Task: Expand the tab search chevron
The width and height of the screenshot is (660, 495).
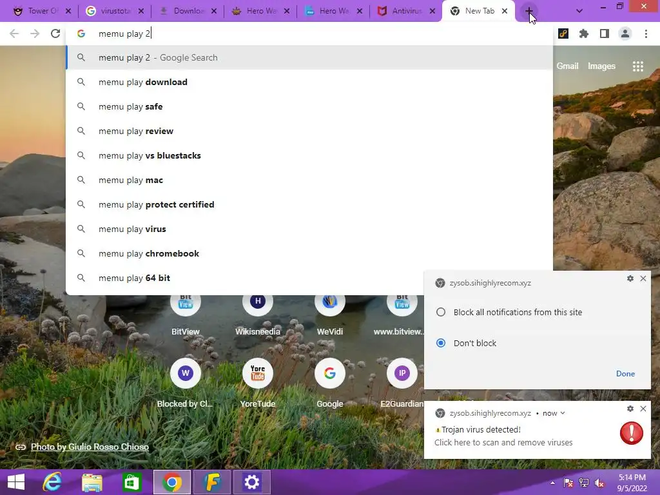Action: [579, 11]
